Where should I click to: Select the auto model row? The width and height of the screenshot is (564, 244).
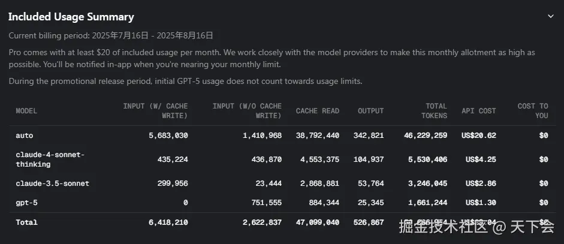25,136
